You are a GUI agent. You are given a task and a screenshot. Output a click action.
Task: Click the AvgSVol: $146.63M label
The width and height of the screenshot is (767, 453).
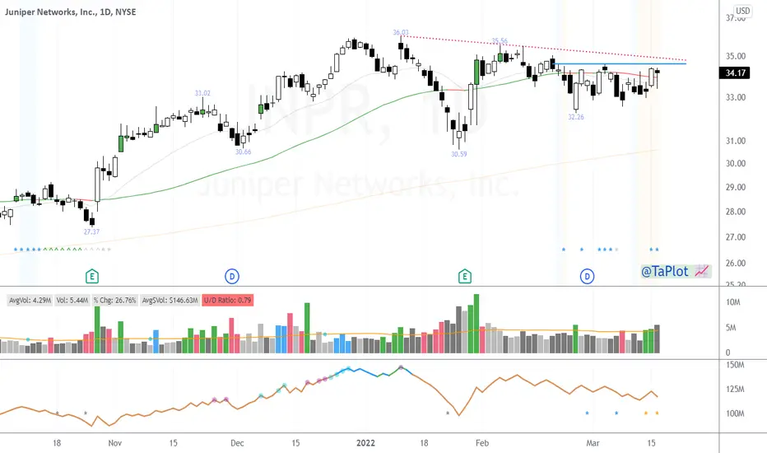(170, 300)
